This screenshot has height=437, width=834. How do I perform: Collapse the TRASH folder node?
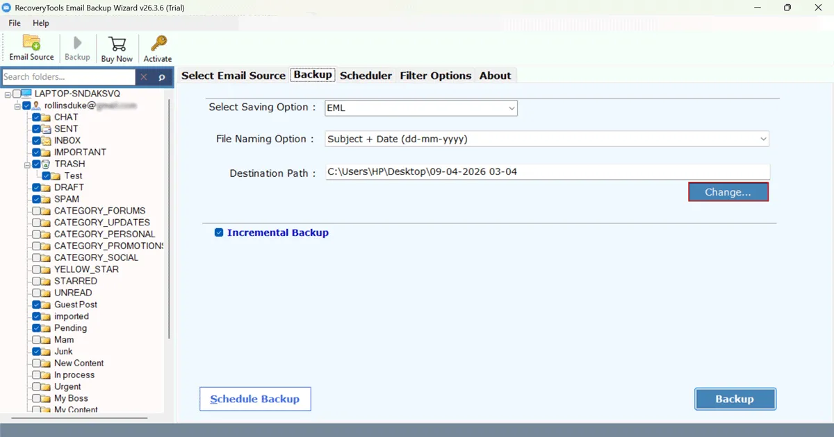26,164
